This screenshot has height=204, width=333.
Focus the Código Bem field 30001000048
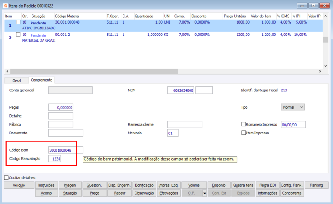pos(66,150)
